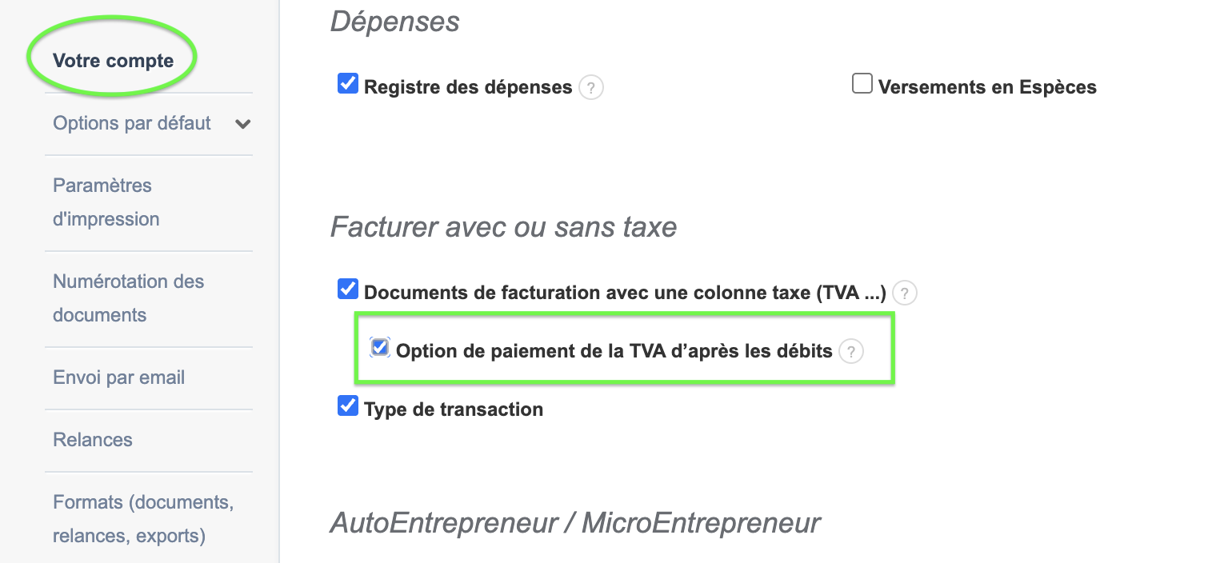Viewport: 1216px width, 563px height.
Task: Open help for Registre des dépenses
Action: 590,88
